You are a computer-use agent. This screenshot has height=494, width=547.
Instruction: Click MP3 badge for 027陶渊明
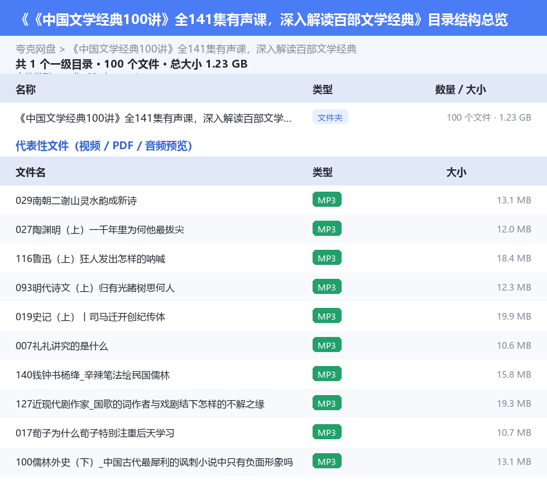[327, 229]
